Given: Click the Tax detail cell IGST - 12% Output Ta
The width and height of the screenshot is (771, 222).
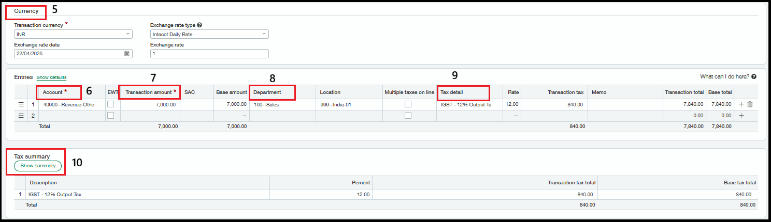Looking at the screenshot, I should 465,104.
